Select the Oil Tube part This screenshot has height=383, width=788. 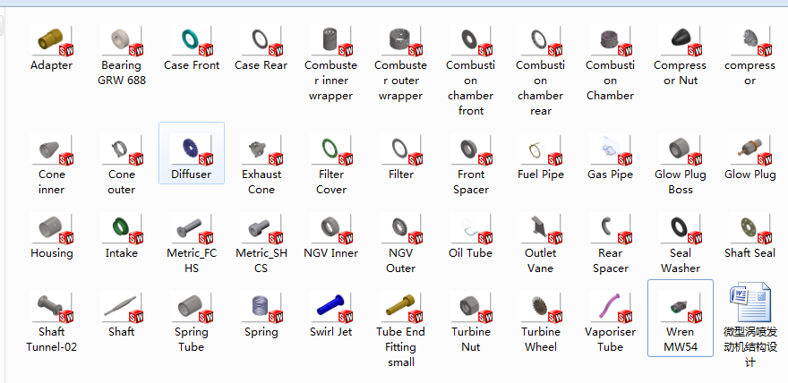(x=470, y=229)
